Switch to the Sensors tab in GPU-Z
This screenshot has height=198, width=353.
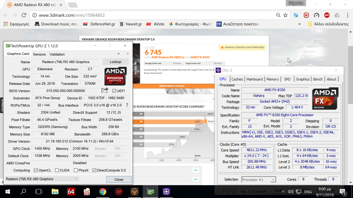39,54
